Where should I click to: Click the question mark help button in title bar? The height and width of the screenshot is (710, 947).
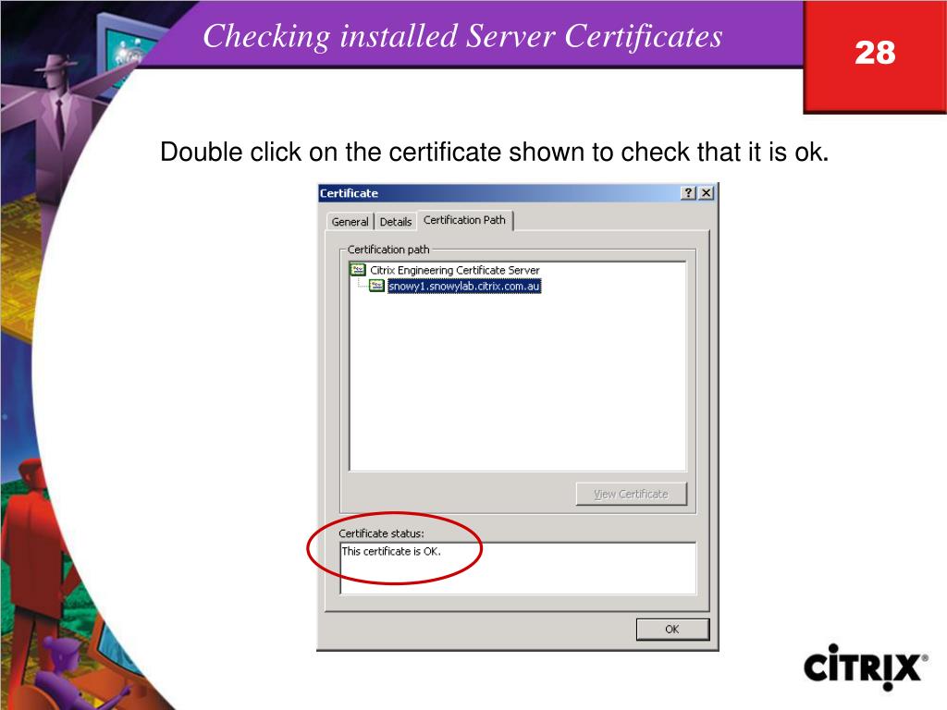[x=688, y=192]
